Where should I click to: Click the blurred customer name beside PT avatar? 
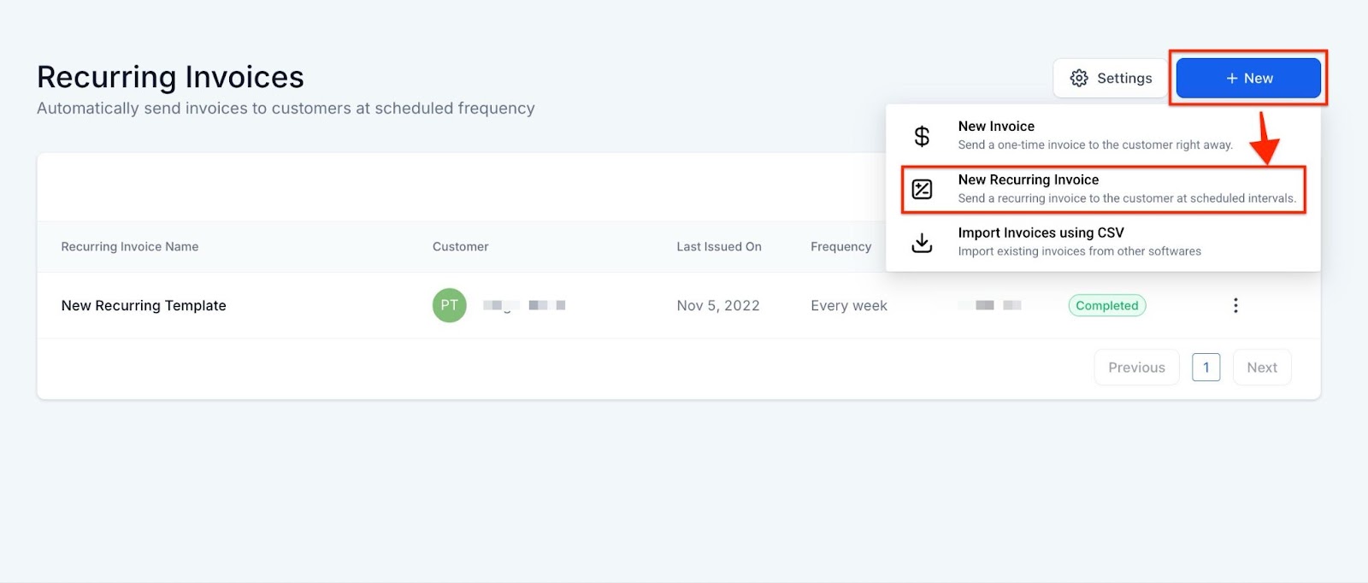523,305
